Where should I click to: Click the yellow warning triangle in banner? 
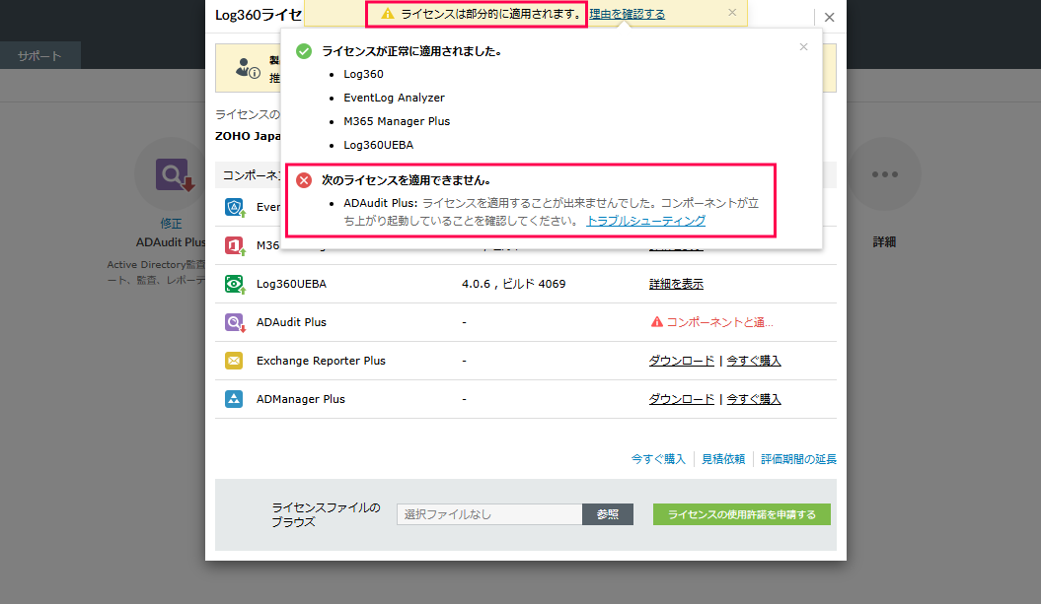tap(387, 14)
